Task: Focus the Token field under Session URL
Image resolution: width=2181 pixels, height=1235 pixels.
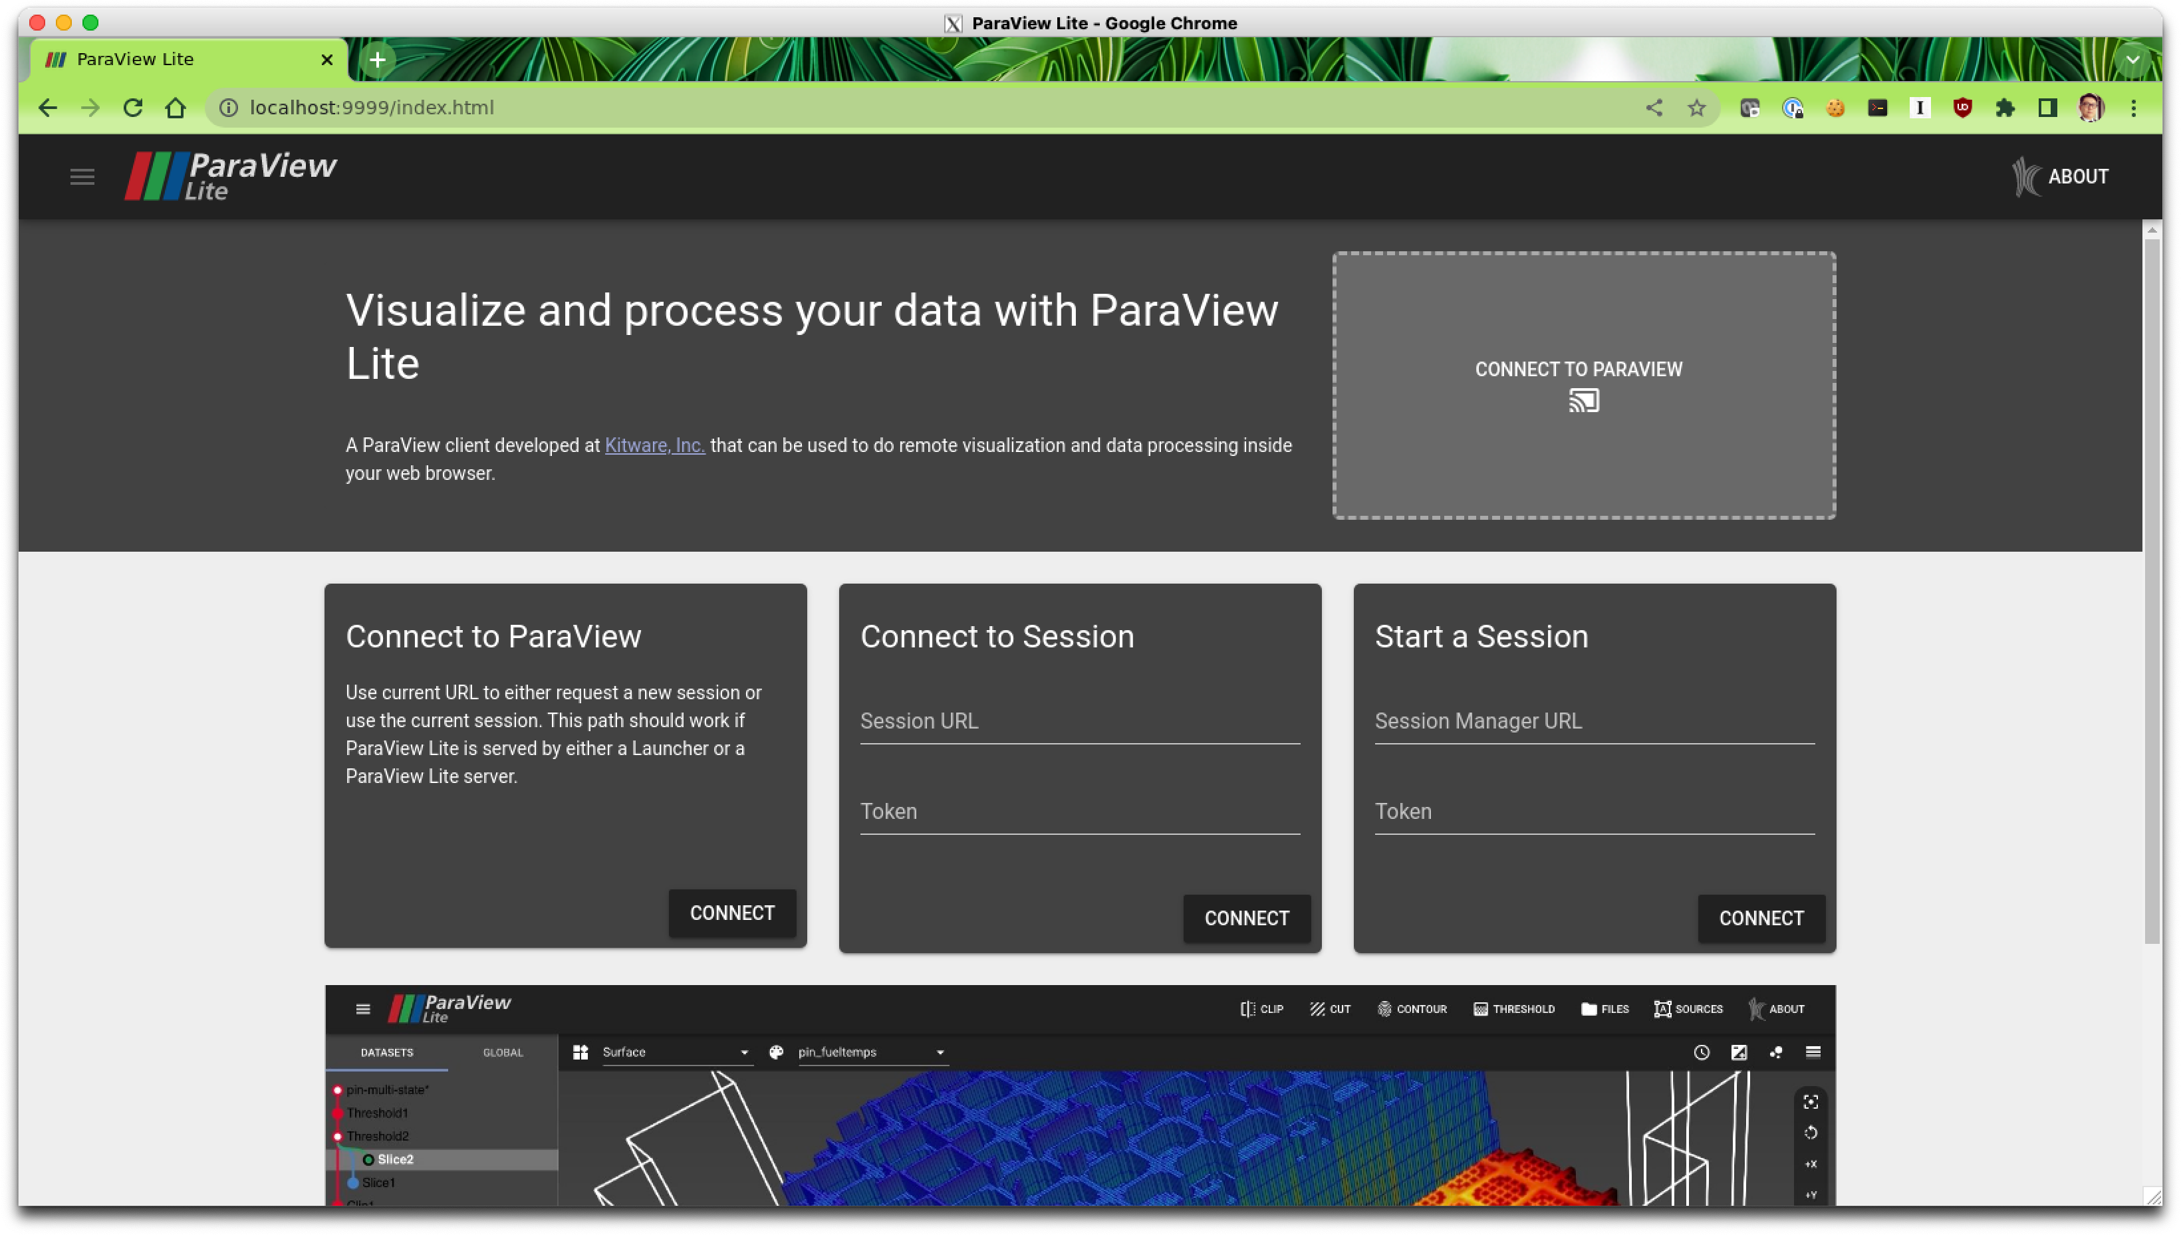Action: 1079,812
